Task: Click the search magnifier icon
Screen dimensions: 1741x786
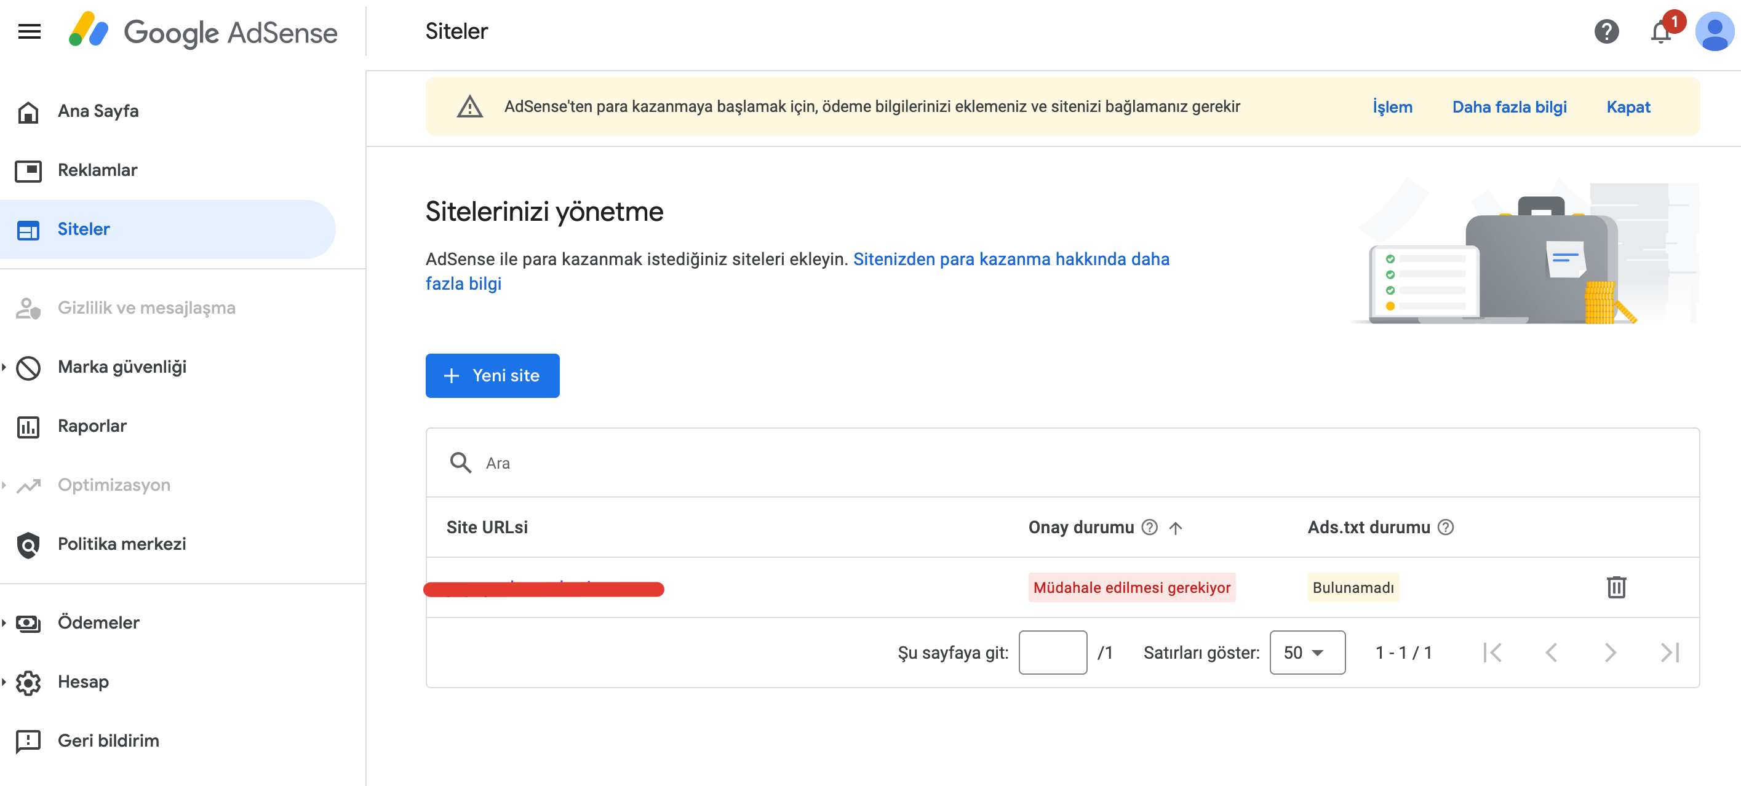Action: (x=460, y=463)
